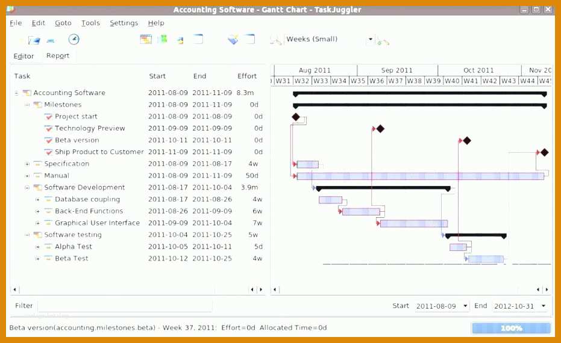The width and height of the screenshot is (561, 343).
Task: Click the calendar-style Gantt chart toolbar icon
Action: point(146,39)
